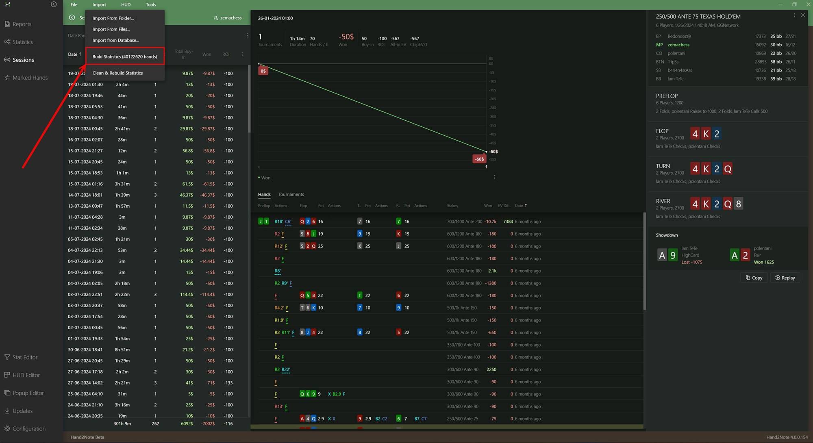813x443 pixels.
Task: Click player polentani in seat list
Action: 676,53
